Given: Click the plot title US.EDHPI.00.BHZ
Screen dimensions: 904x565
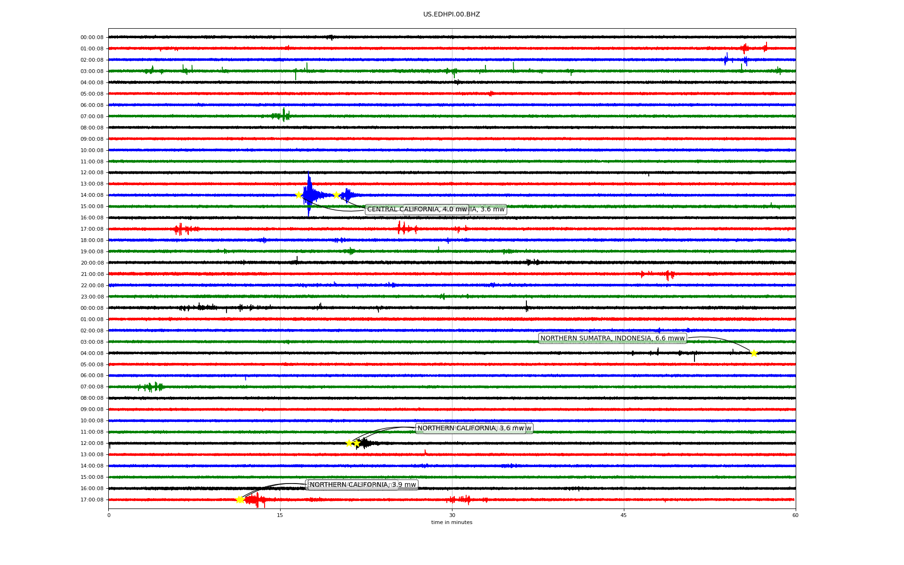Looking at the screenshot, I should [452, 15].
